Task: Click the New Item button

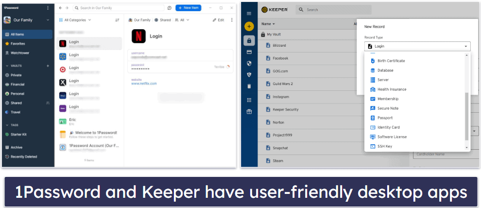Action: [189, 8]
